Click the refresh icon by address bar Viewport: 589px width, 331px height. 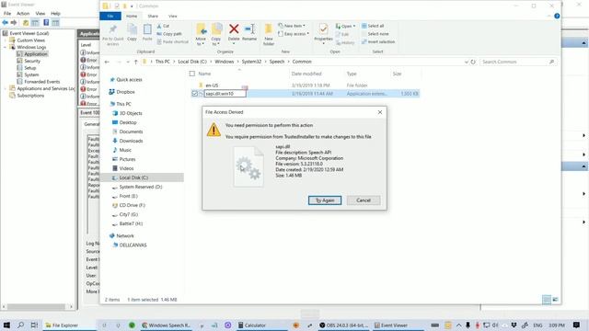(x=473, y=62)
